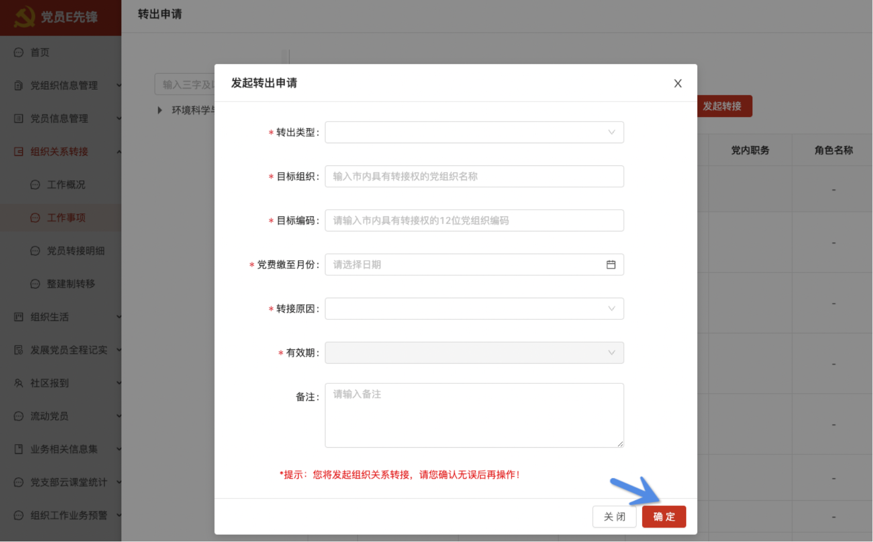Image resolution: width=873 pixels, height=542 pixels.
Task: Click the 党员E先锋 party emblem logo
Action: coord(24,17)
